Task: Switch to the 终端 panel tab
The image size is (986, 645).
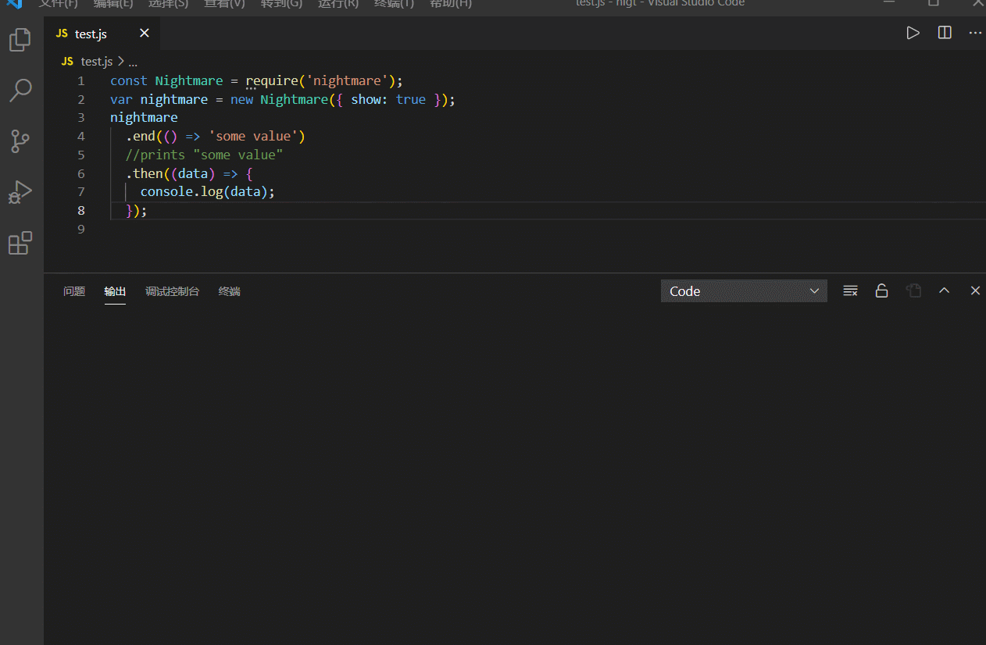Action: click(x=230, y=291)
